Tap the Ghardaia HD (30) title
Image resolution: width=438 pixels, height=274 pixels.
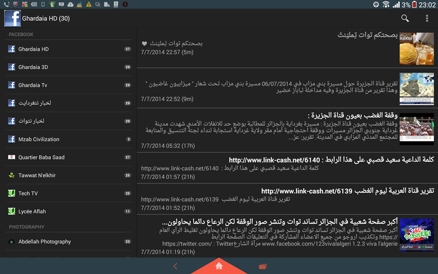point(46,18)
